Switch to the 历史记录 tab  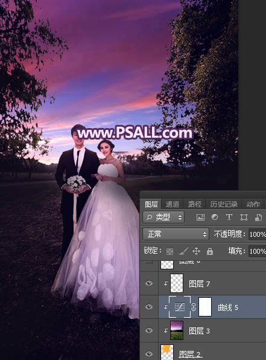coord(224,204)
